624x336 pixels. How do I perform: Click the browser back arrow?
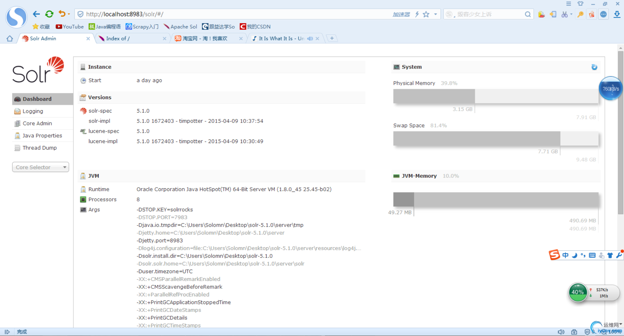(x=36, y=14)
